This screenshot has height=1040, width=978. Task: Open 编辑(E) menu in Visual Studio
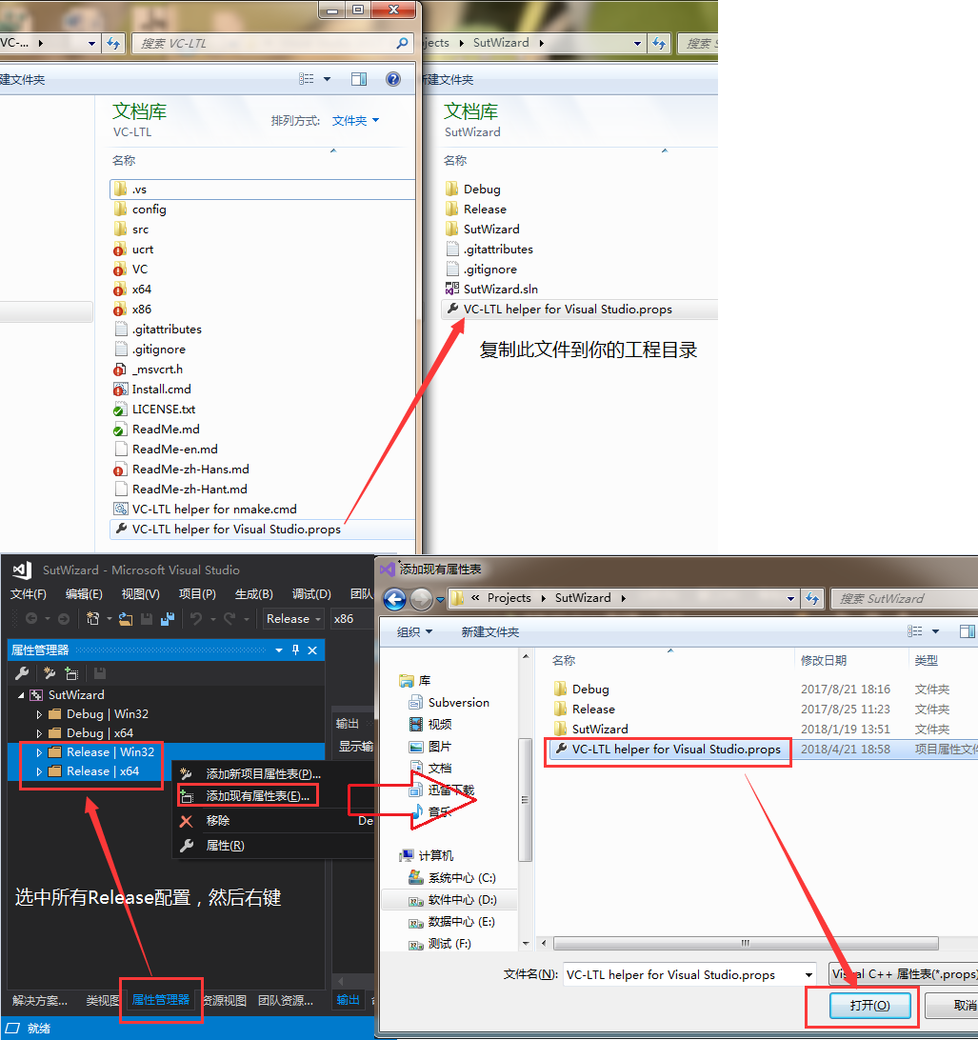pos(84,594)
